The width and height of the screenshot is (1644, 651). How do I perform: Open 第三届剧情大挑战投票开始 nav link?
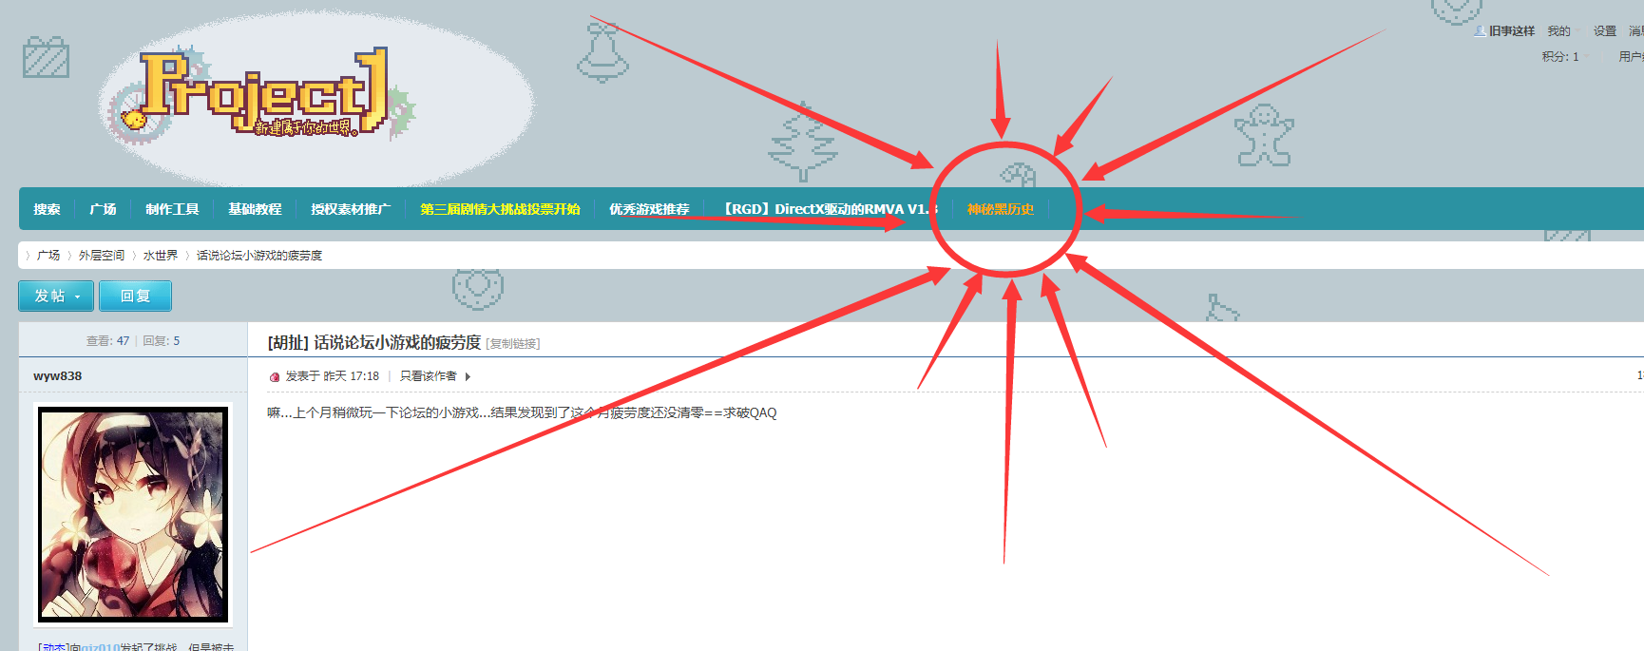point(500,209)
